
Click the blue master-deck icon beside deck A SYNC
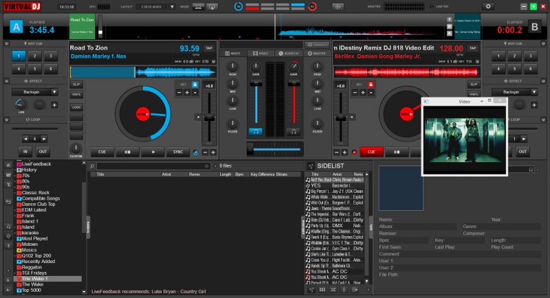pos(196,152)
